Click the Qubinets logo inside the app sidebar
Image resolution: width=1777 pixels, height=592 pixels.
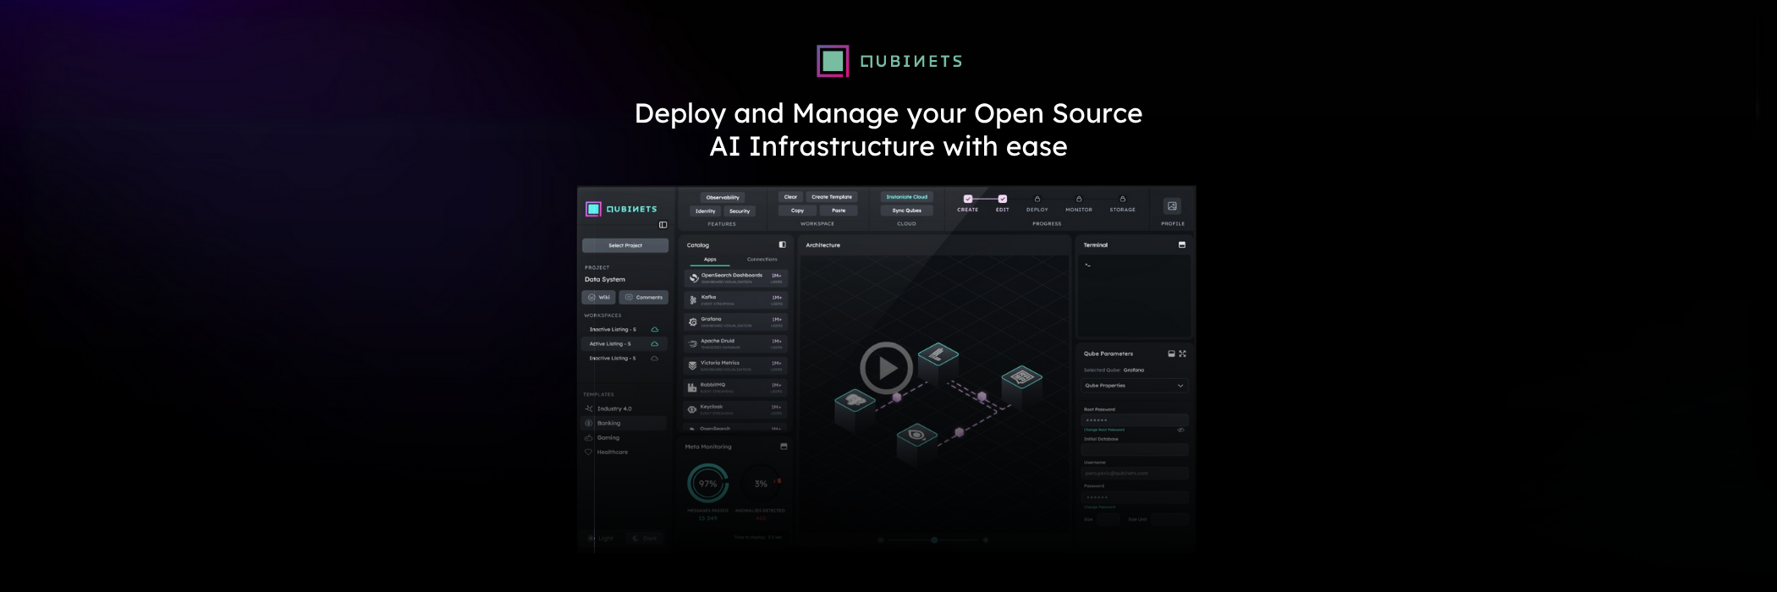(621, 209)
